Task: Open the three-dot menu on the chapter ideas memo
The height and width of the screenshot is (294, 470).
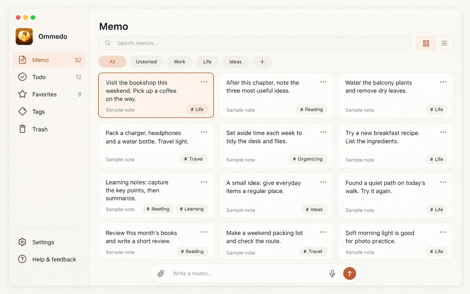Action: click(x=323, y=82)
